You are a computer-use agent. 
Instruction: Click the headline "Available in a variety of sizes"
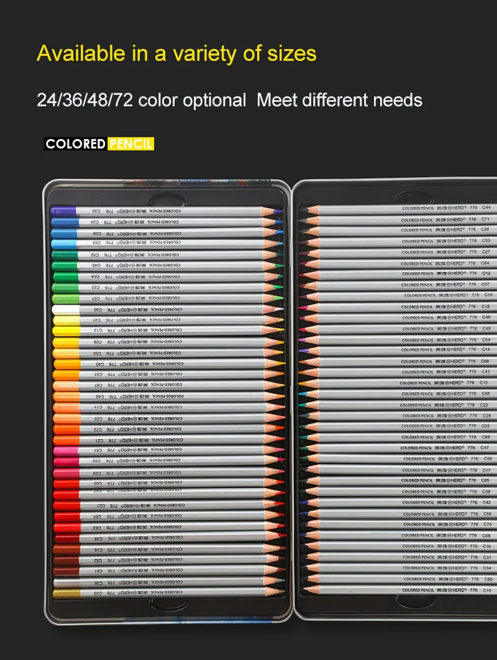pyautogui.click(x=177, y=54)
